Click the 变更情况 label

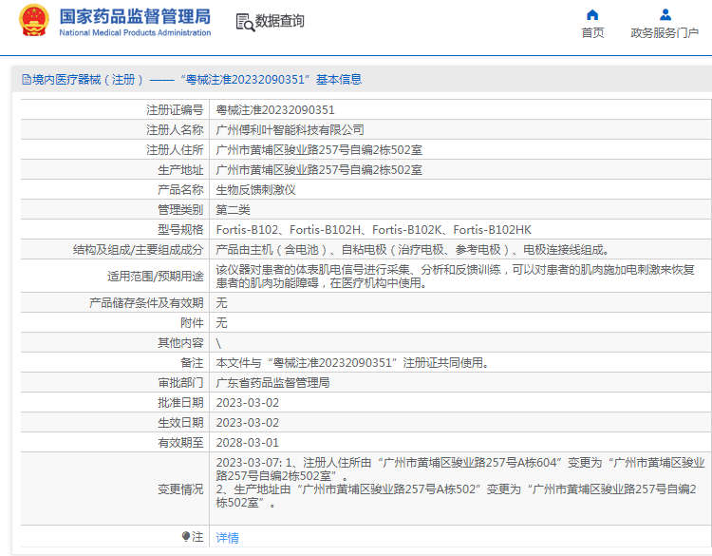pyautogui.click(x=180, y=489)
